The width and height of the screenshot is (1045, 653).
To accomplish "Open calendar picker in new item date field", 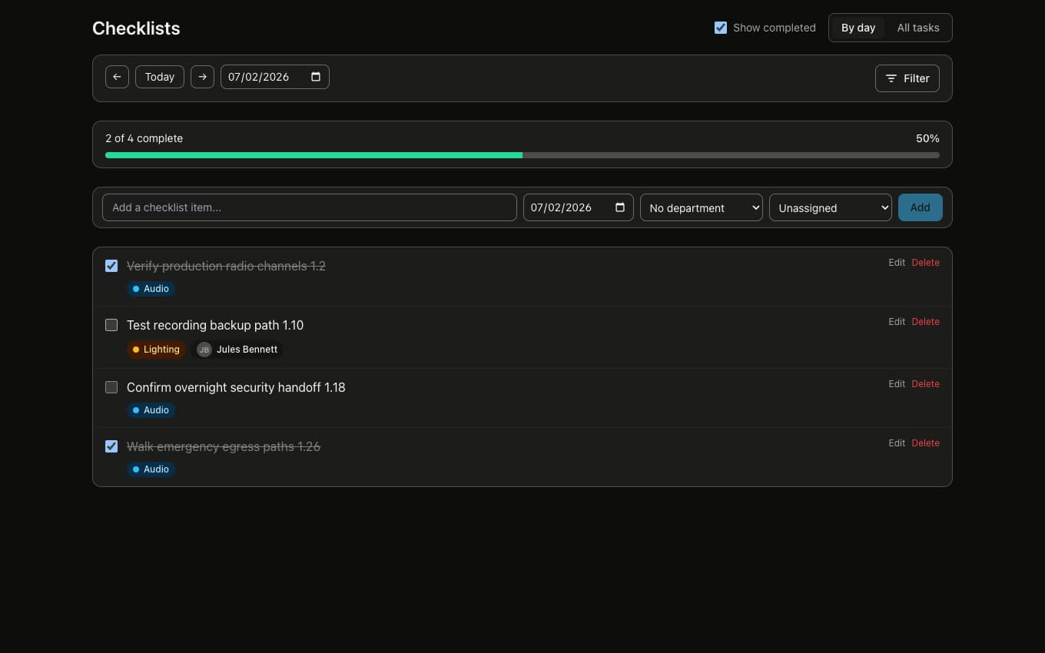I will (620, 207).
